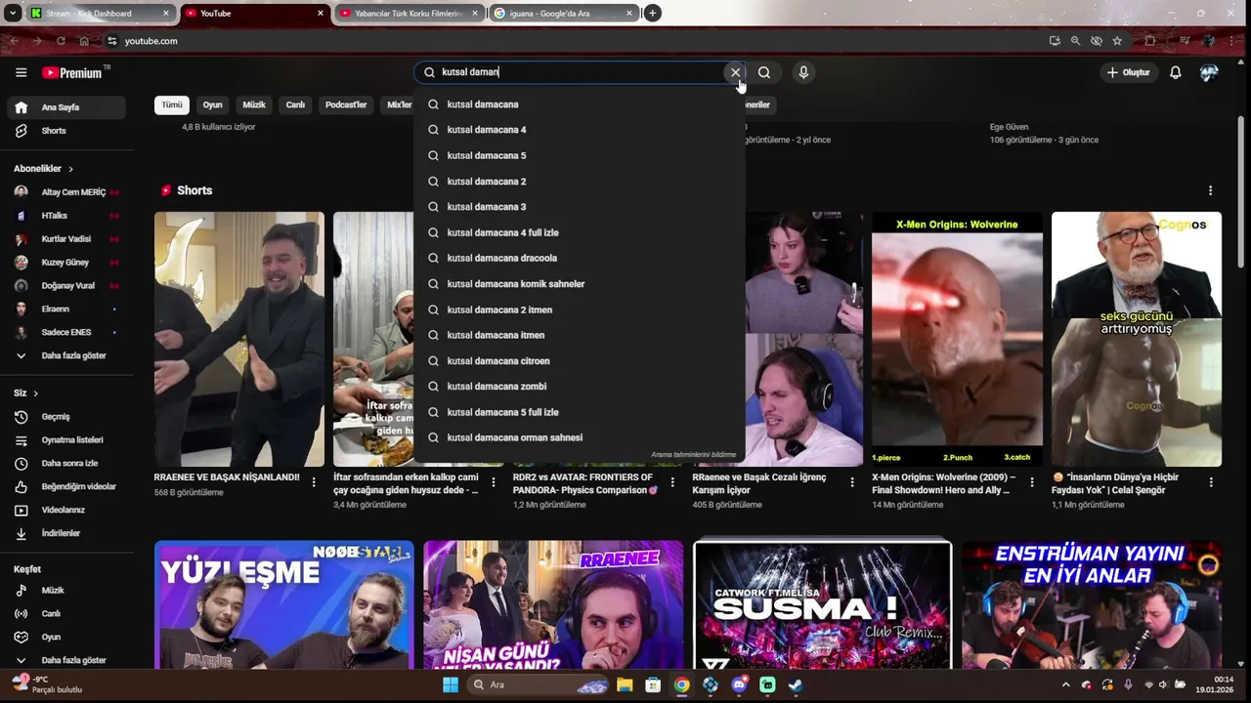The height and width of the screenshot is (703, 1251).
Task: Open Doğanay Vural subscription
Action: tap(66, 286)
